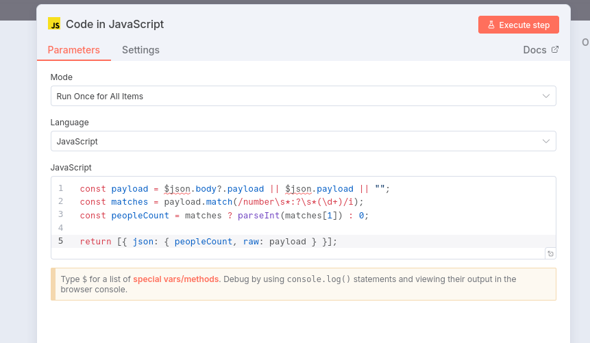Open the Docs link
Screen dimensions: 590x343
point(534,50)
